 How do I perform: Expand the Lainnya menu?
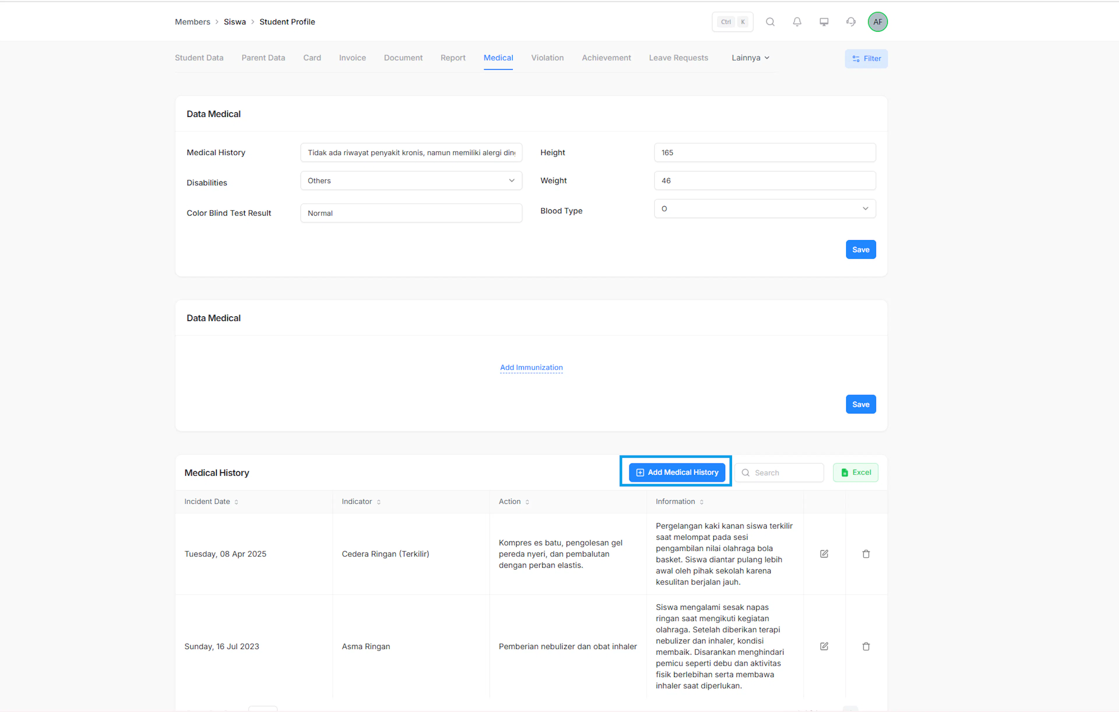[750, 58]
